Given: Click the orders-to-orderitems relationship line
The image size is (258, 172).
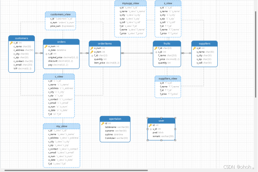Looking at the screenshot, I should [84, 53].
